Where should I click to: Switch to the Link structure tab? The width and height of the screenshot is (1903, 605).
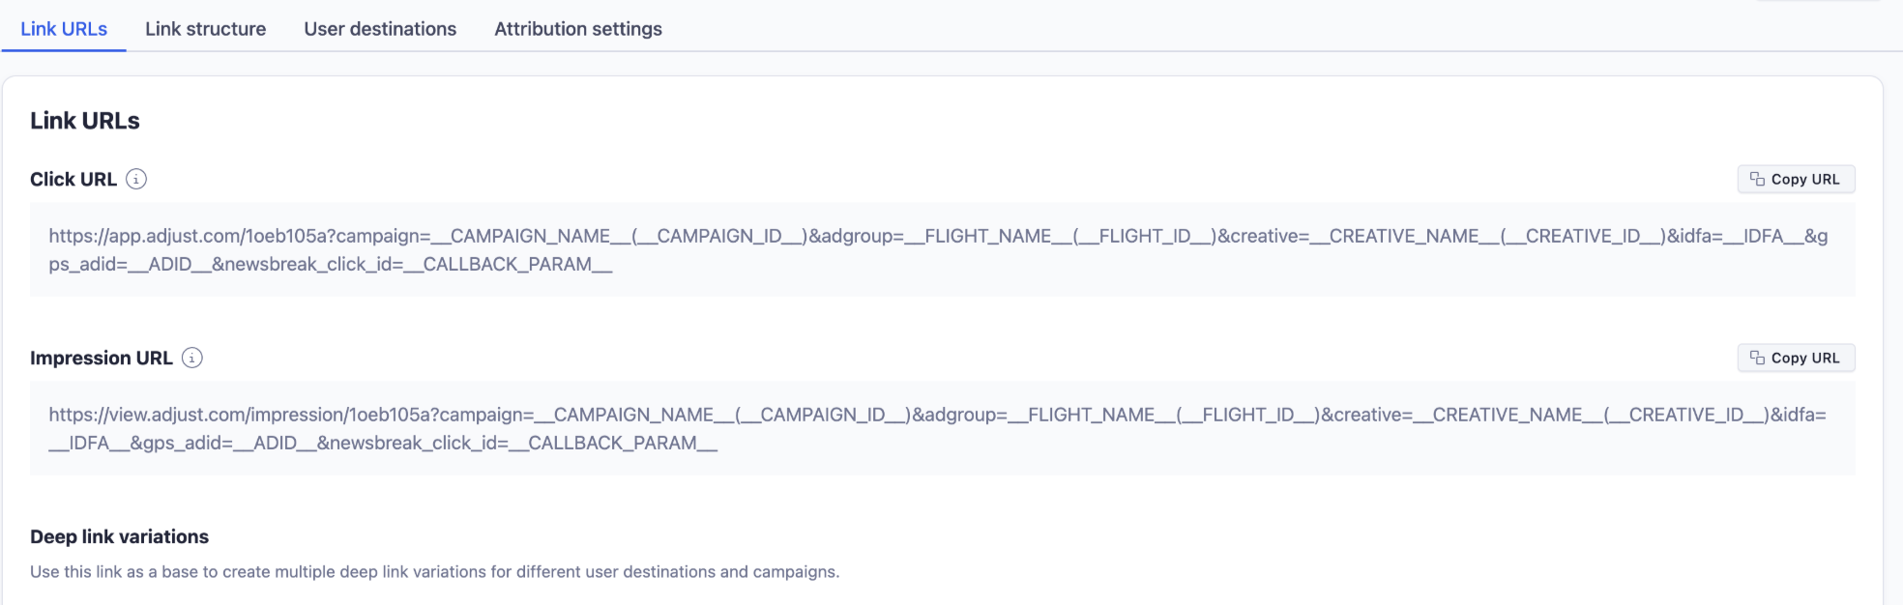coord(205,29)
